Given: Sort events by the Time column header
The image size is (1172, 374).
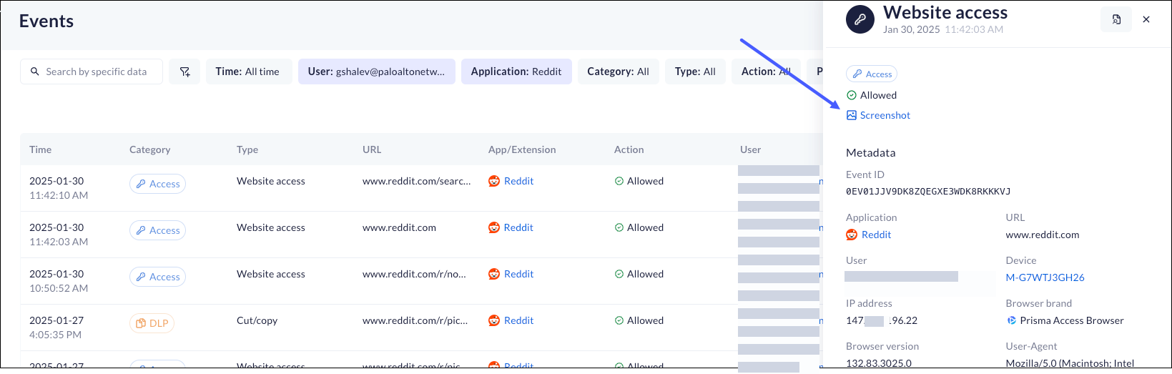Looking at the screenshot, I should [x=41, y=149].
